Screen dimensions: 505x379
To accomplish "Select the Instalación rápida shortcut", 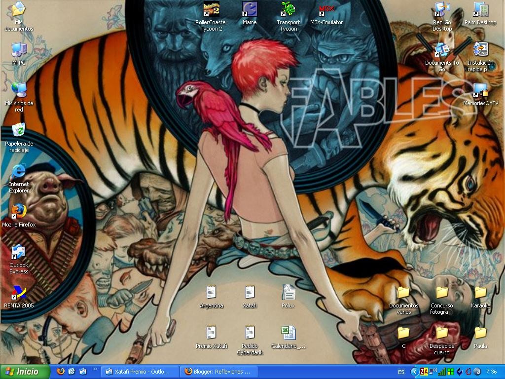I will [x=480, y=57].
